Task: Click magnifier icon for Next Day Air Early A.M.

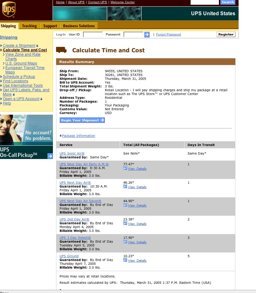Action: 125,168
